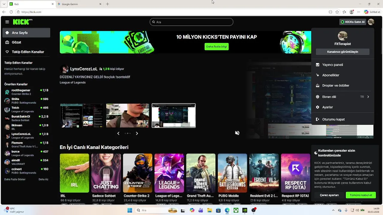
Task: Go to Ana Sayfa in sidebar
Action: 26,33
